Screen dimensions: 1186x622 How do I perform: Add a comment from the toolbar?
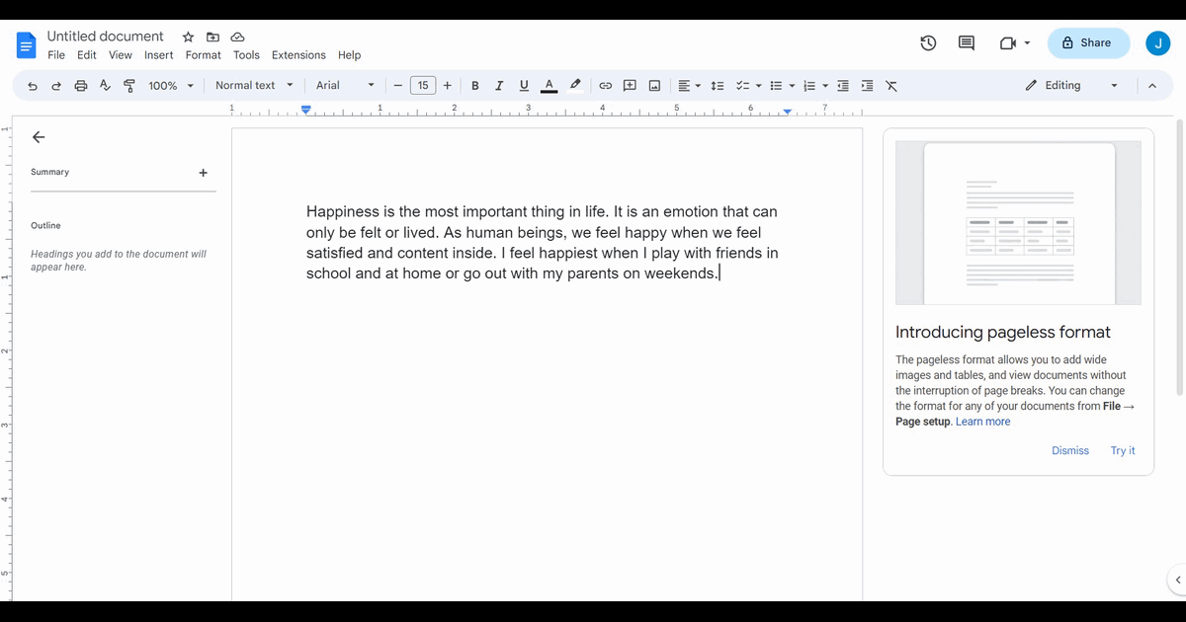coord(630,86)
